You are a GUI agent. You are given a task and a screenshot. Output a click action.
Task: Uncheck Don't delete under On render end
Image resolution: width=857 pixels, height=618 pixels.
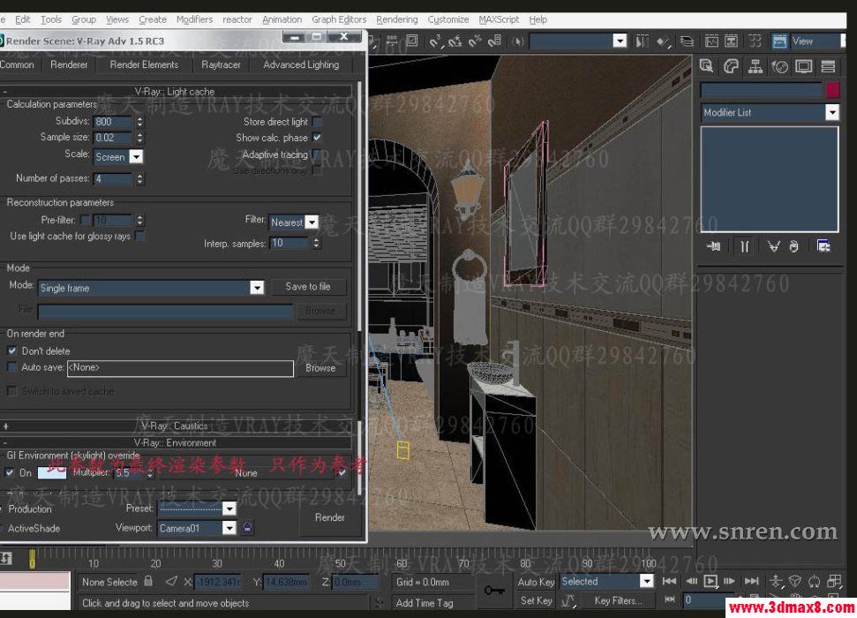click(x=11, y=350)
